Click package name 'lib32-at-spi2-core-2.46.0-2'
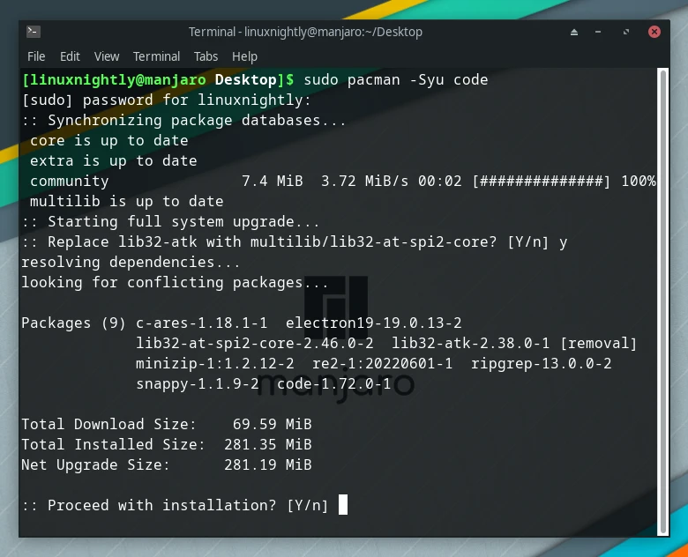Image resolution: width=688 pixels, height=557 pixels. (x=255, y=343)
